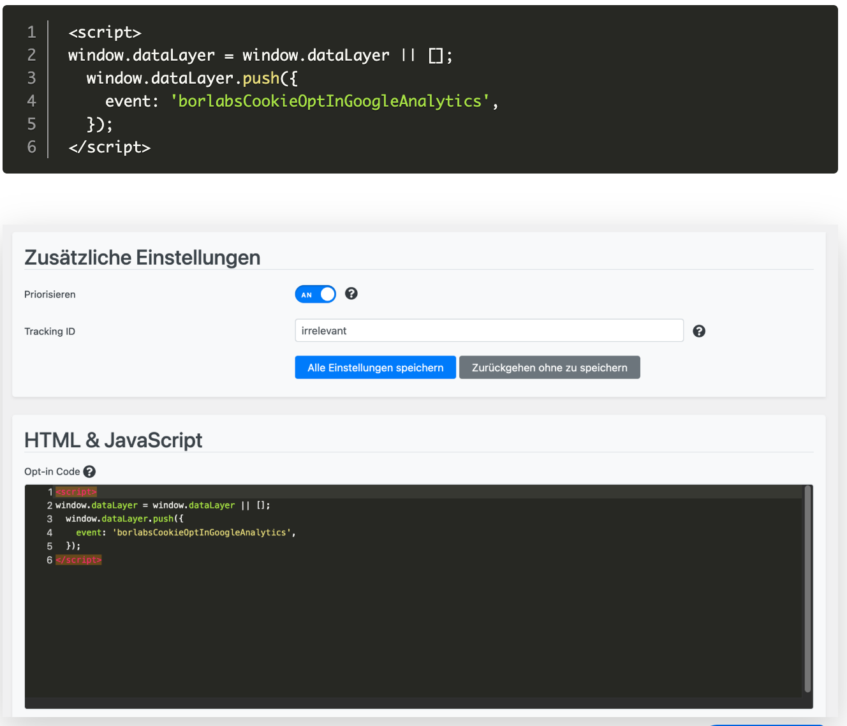Click the event string in Opt-in editor line 4
The height and width of the screenshot is (726, 847).
[203, 532]
